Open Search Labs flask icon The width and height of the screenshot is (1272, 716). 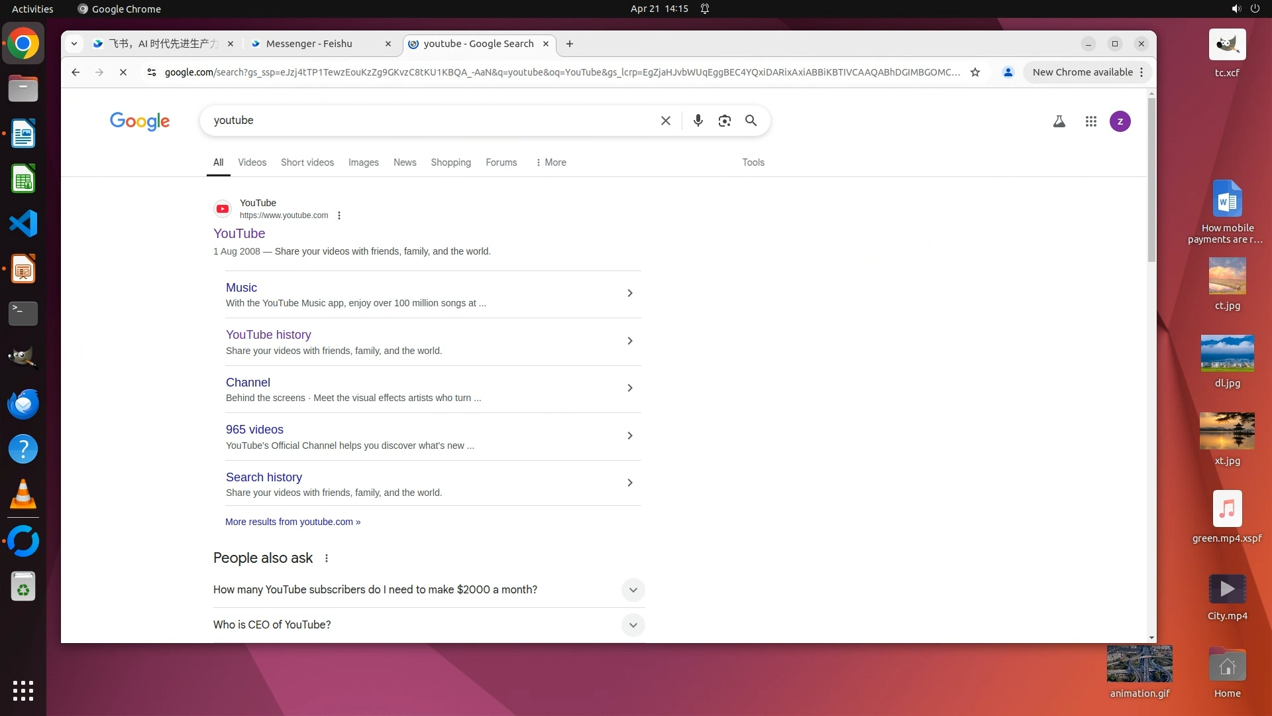click(x=1059, y=121)
